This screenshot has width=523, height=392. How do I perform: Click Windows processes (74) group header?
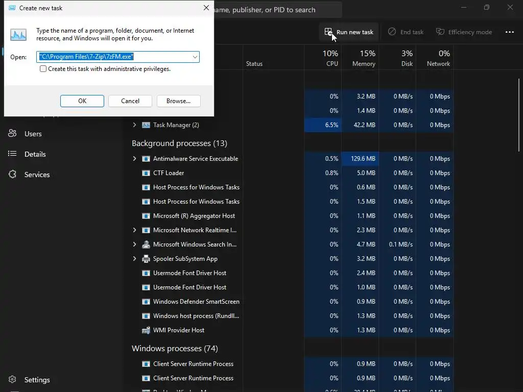[175, 348]
